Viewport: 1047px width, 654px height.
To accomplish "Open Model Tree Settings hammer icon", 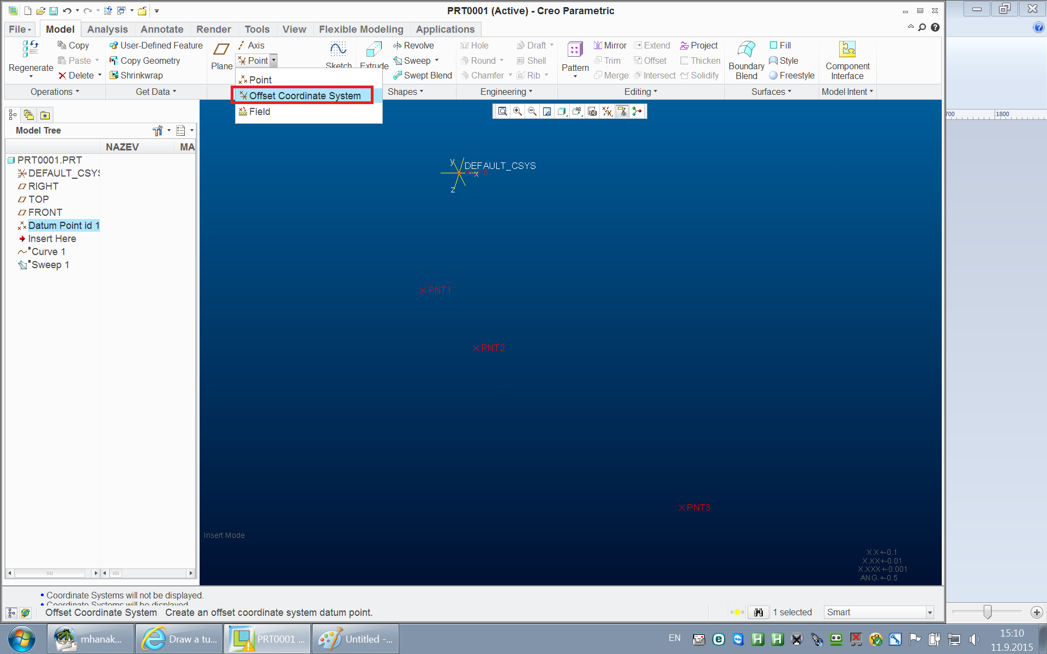I will [158, 131].
